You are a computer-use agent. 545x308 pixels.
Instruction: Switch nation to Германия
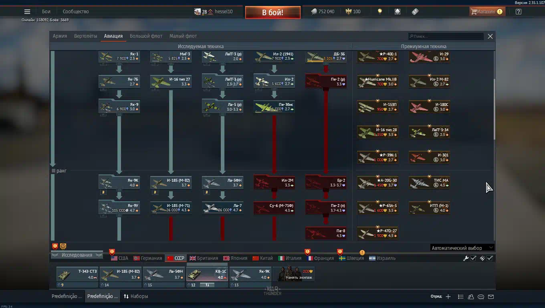(147, 258)
